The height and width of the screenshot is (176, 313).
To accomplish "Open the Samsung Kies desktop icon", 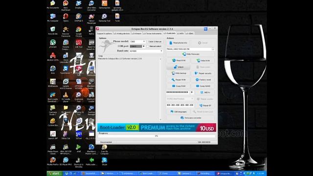I will tap(104, 5).
